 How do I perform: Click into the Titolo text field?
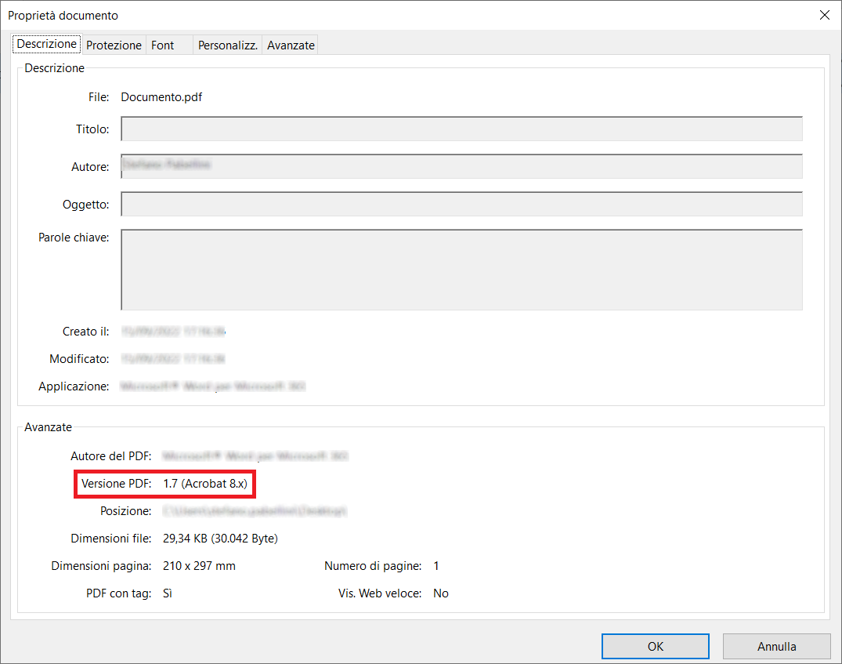[461, 129]
